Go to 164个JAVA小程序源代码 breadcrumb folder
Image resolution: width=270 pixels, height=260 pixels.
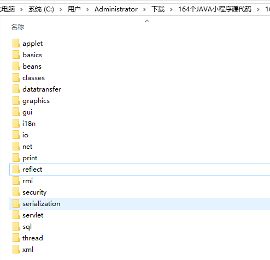click(x=215, y=9)
